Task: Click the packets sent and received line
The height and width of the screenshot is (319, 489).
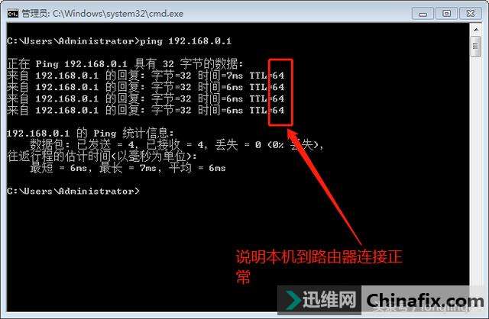Action: tap(176, 145)
